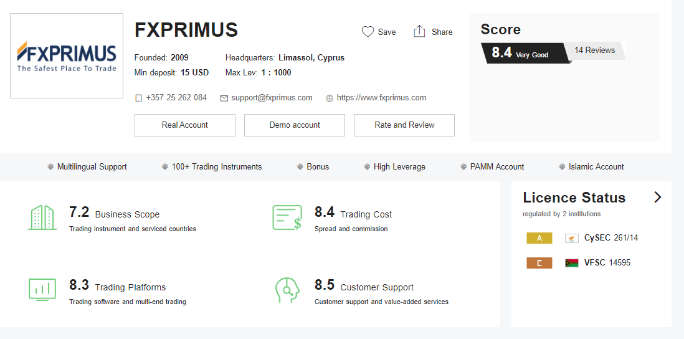Expand Licence Status with the chevron arrow
This screenshot has height=339, width=684.
coord(657,198)
